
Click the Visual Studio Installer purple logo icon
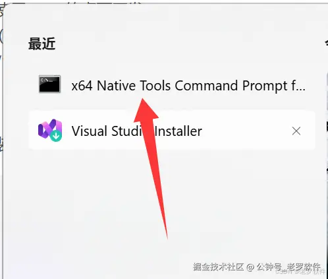(50, 130)
